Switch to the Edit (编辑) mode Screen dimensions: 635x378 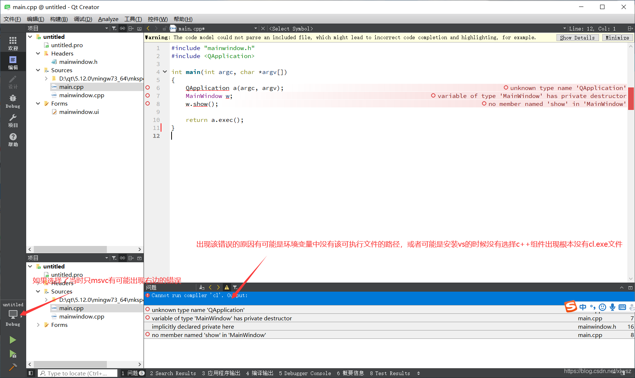coord(13,62)
